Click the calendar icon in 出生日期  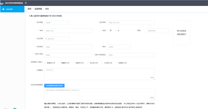pos(46,39)
